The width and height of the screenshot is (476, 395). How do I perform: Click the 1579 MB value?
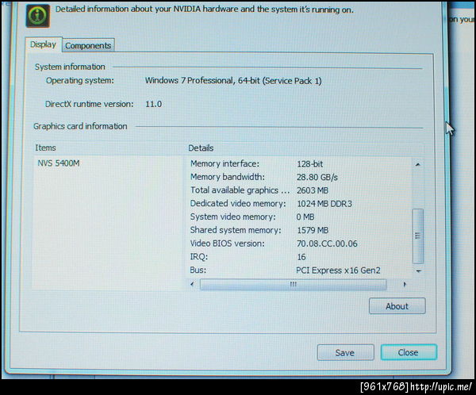pos(313,231)
